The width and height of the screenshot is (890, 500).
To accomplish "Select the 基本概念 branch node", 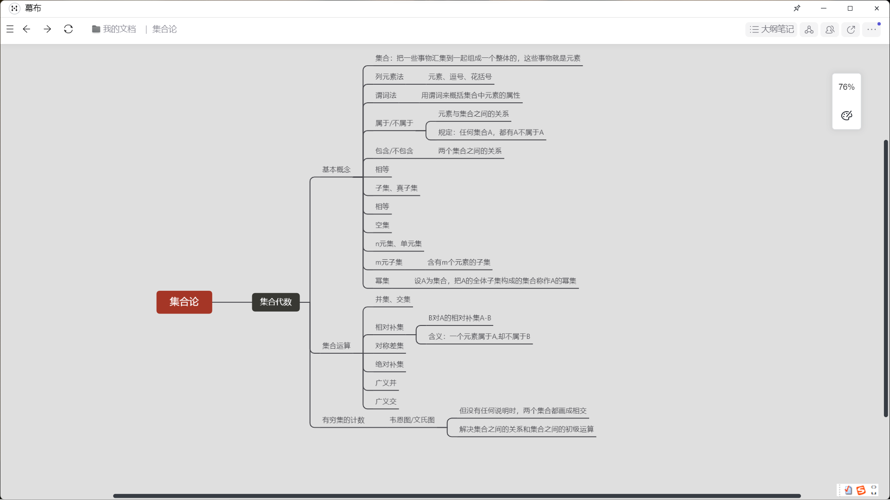I will pyautogui.click(x=336, y=169).
